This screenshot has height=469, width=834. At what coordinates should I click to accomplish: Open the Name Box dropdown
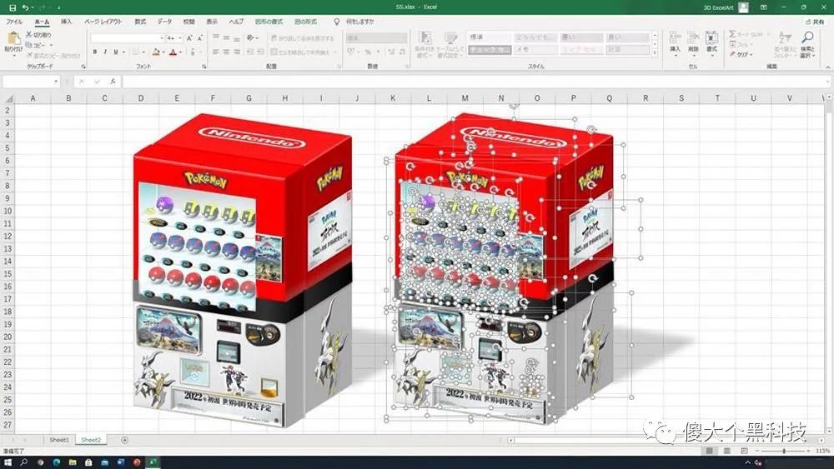(56, 82)
